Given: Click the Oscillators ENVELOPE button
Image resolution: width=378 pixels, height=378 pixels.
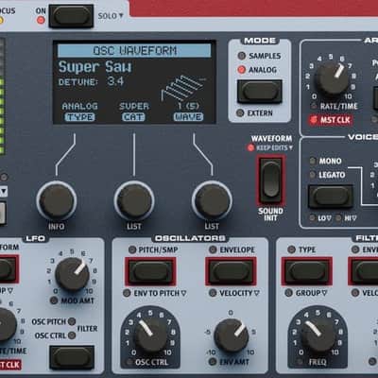Looking at the screenshot, I should pyautogui.click(x=231, y=271).
